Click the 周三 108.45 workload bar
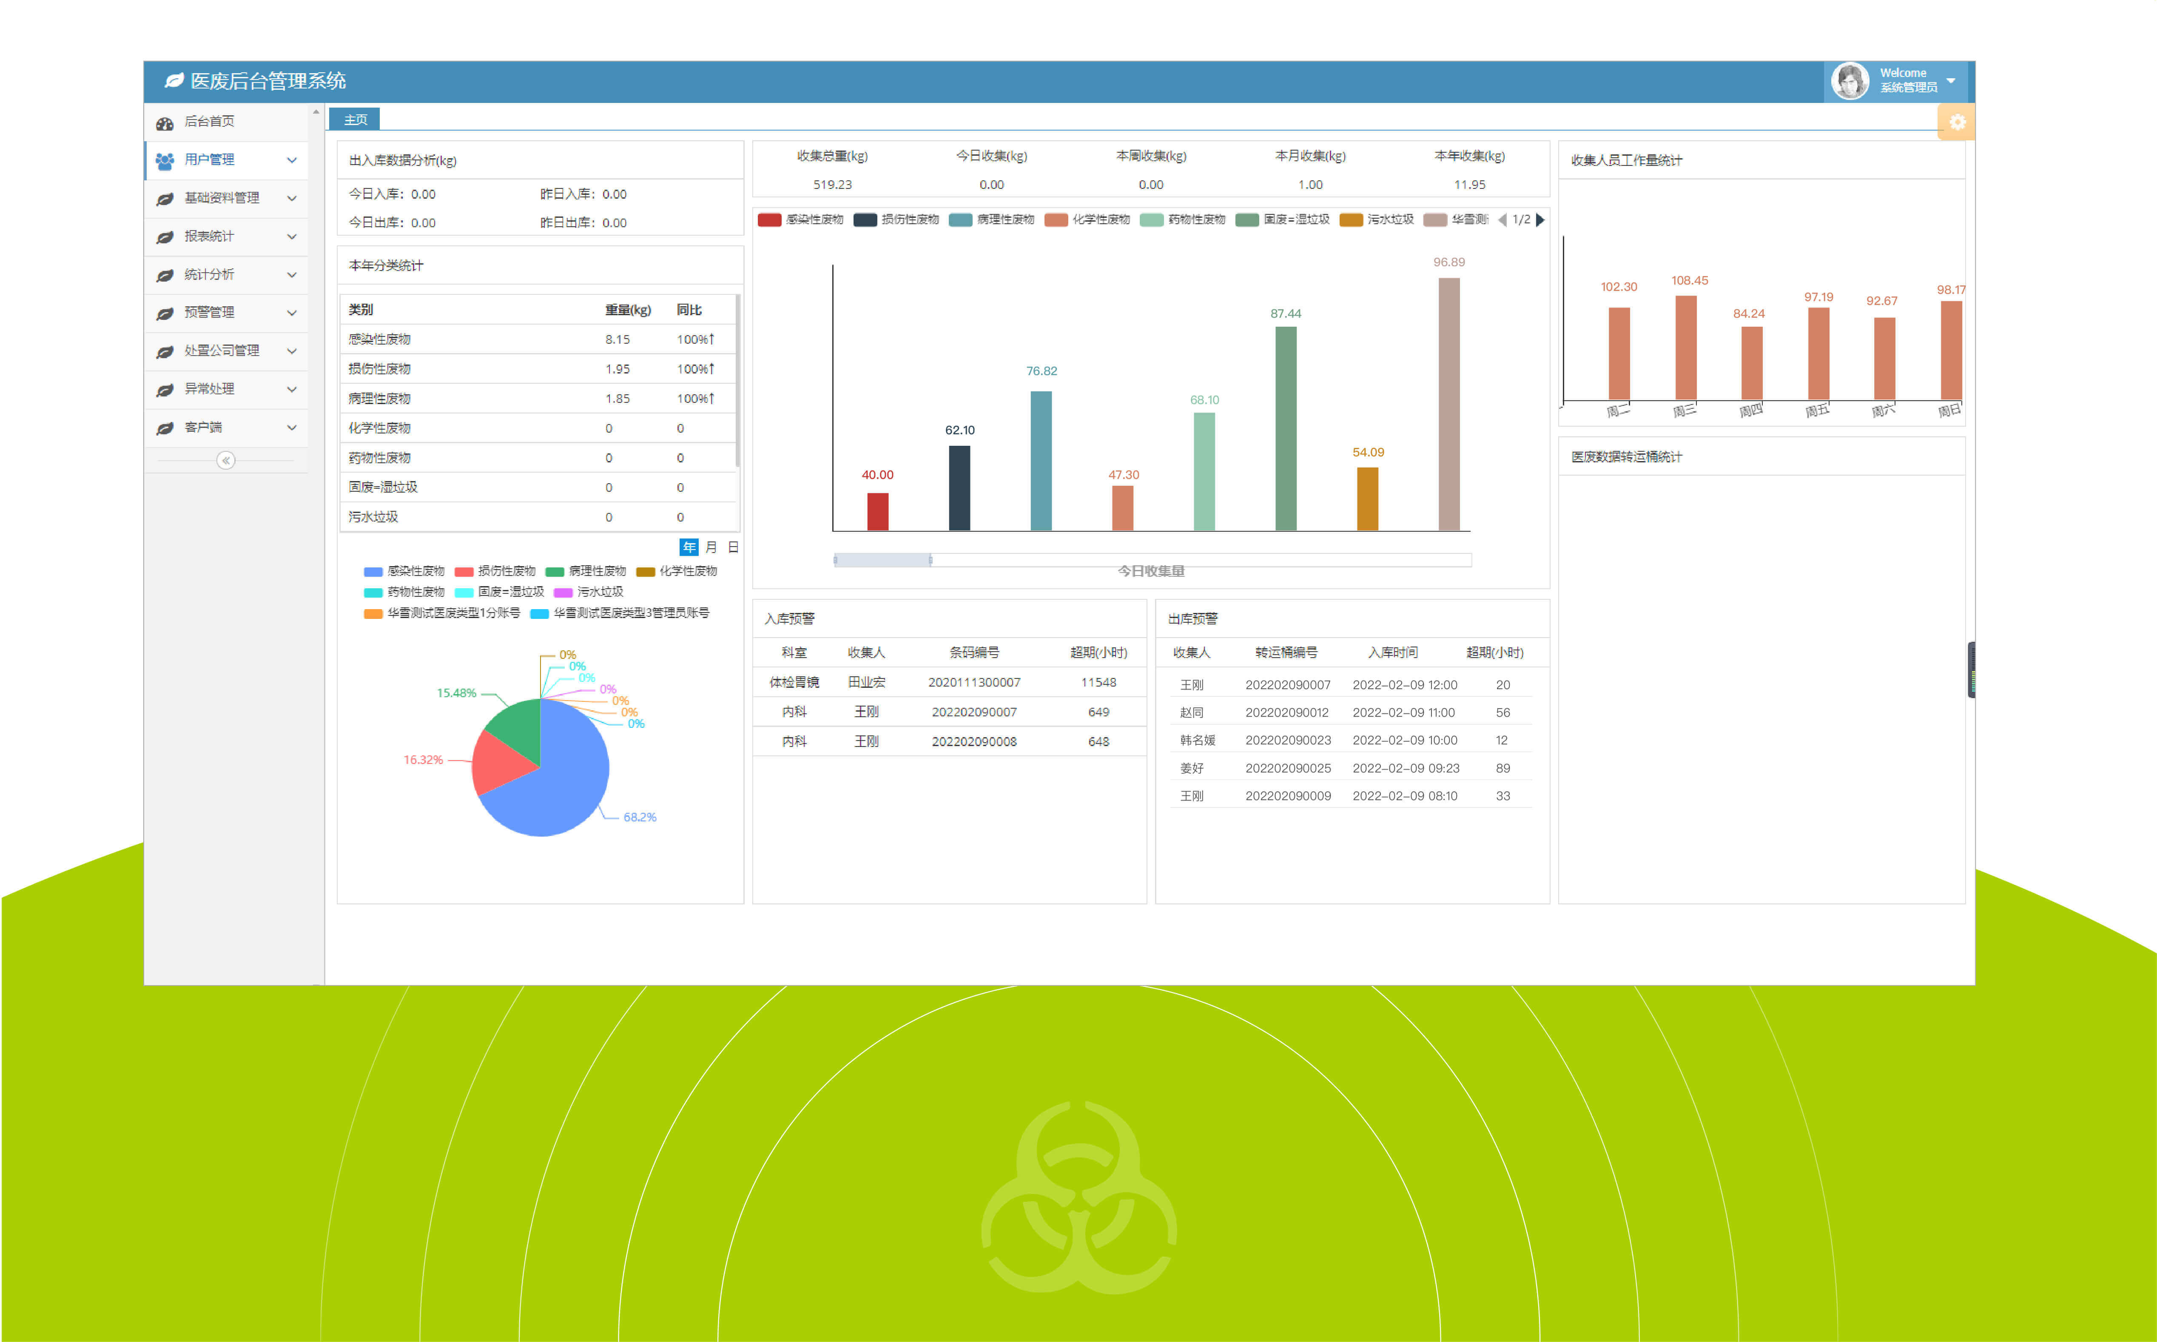 (1685, 347)
